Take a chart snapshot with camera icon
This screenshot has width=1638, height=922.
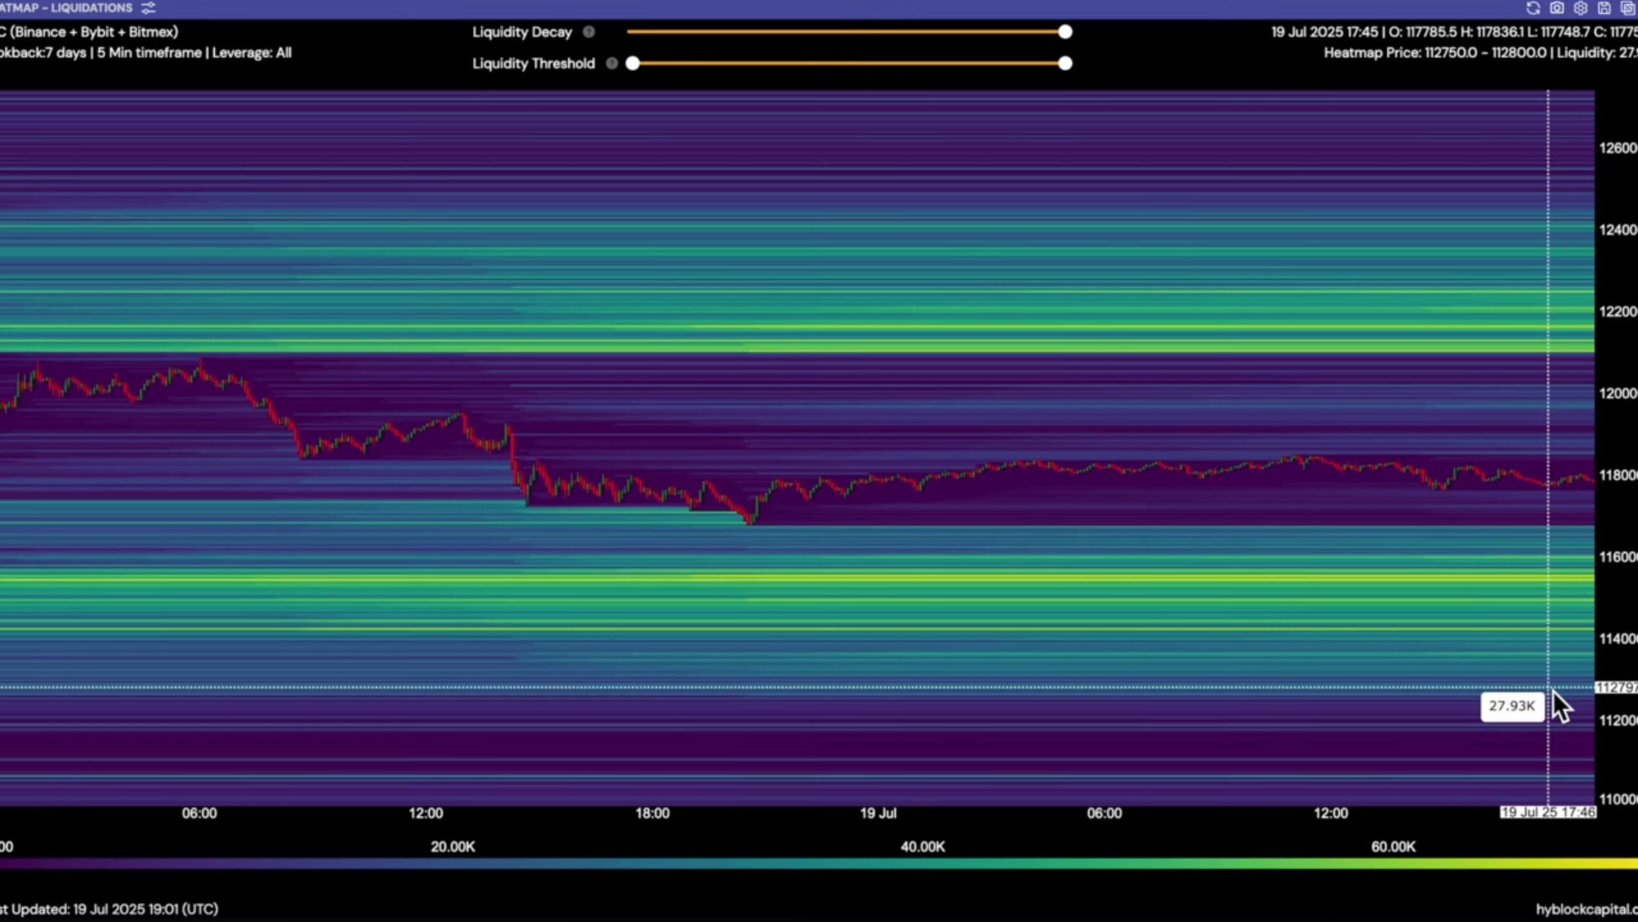click(1557, 8)
